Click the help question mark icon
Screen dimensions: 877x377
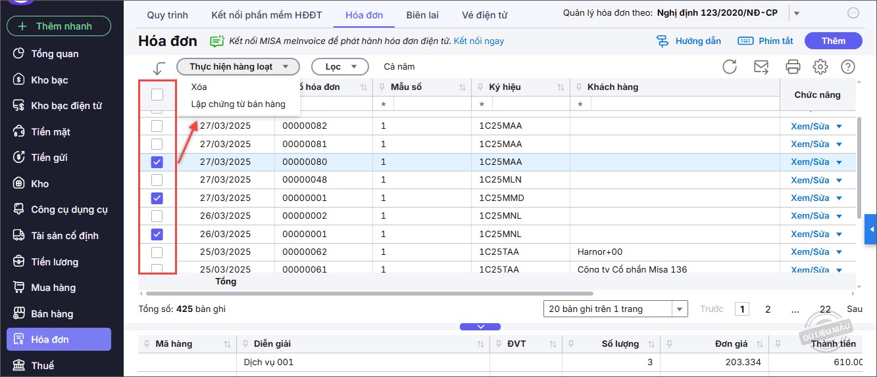(x=848, y=66)
